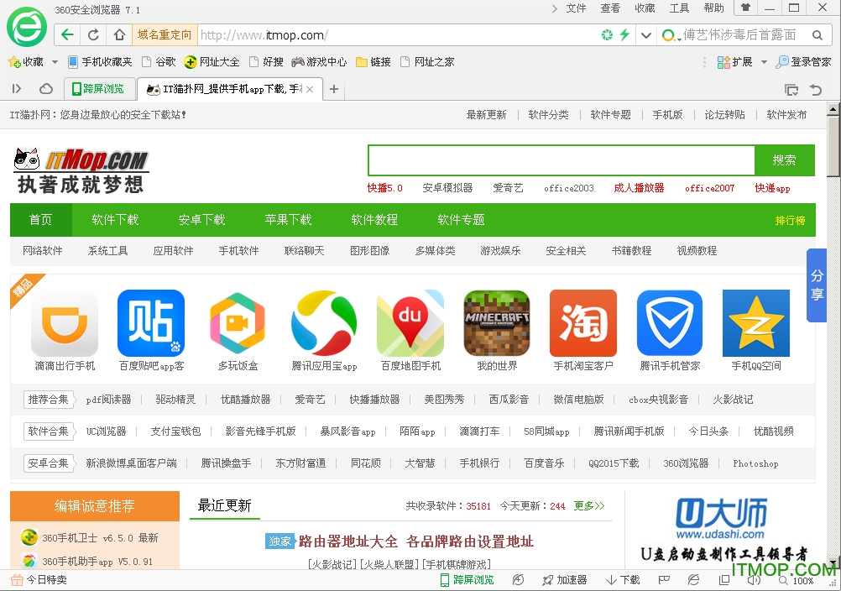This screenshot has height=591, width=841.
Task: Open a new tab with plus button
Action: pyautogui.click(x=333, y=89)
